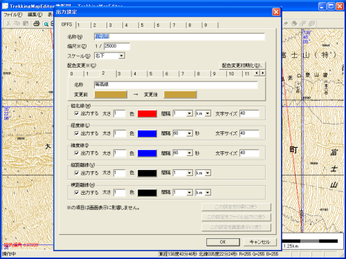Click 緯度線 太さ input field
This screenshot has height=259, width=346.
pyautogui.click(x=120, y=153)
